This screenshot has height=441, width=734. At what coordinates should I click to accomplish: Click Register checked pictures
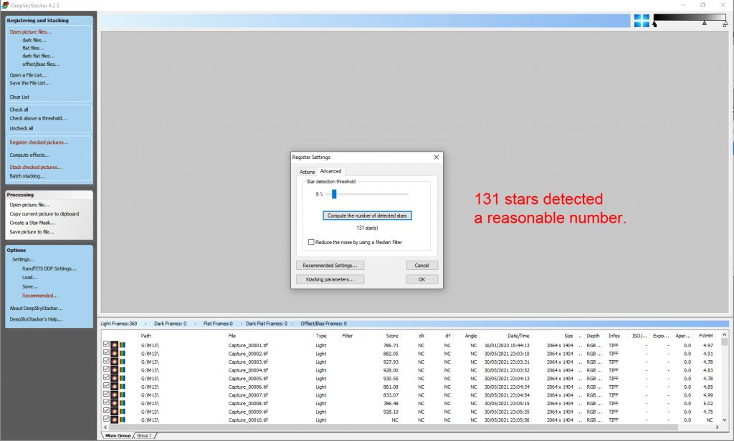pos(39,142)
